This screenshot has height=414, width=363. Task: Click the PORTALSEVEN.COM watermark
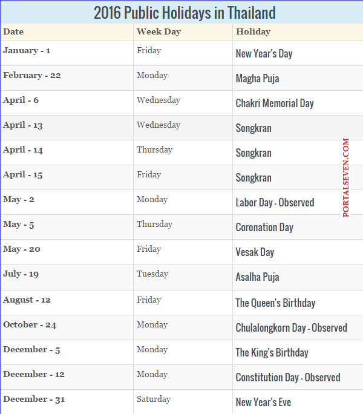point(345,177)
